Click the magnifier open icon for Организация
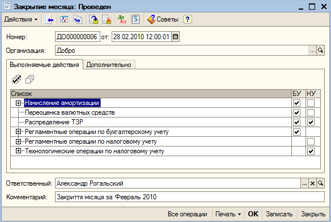 (320, 51)
